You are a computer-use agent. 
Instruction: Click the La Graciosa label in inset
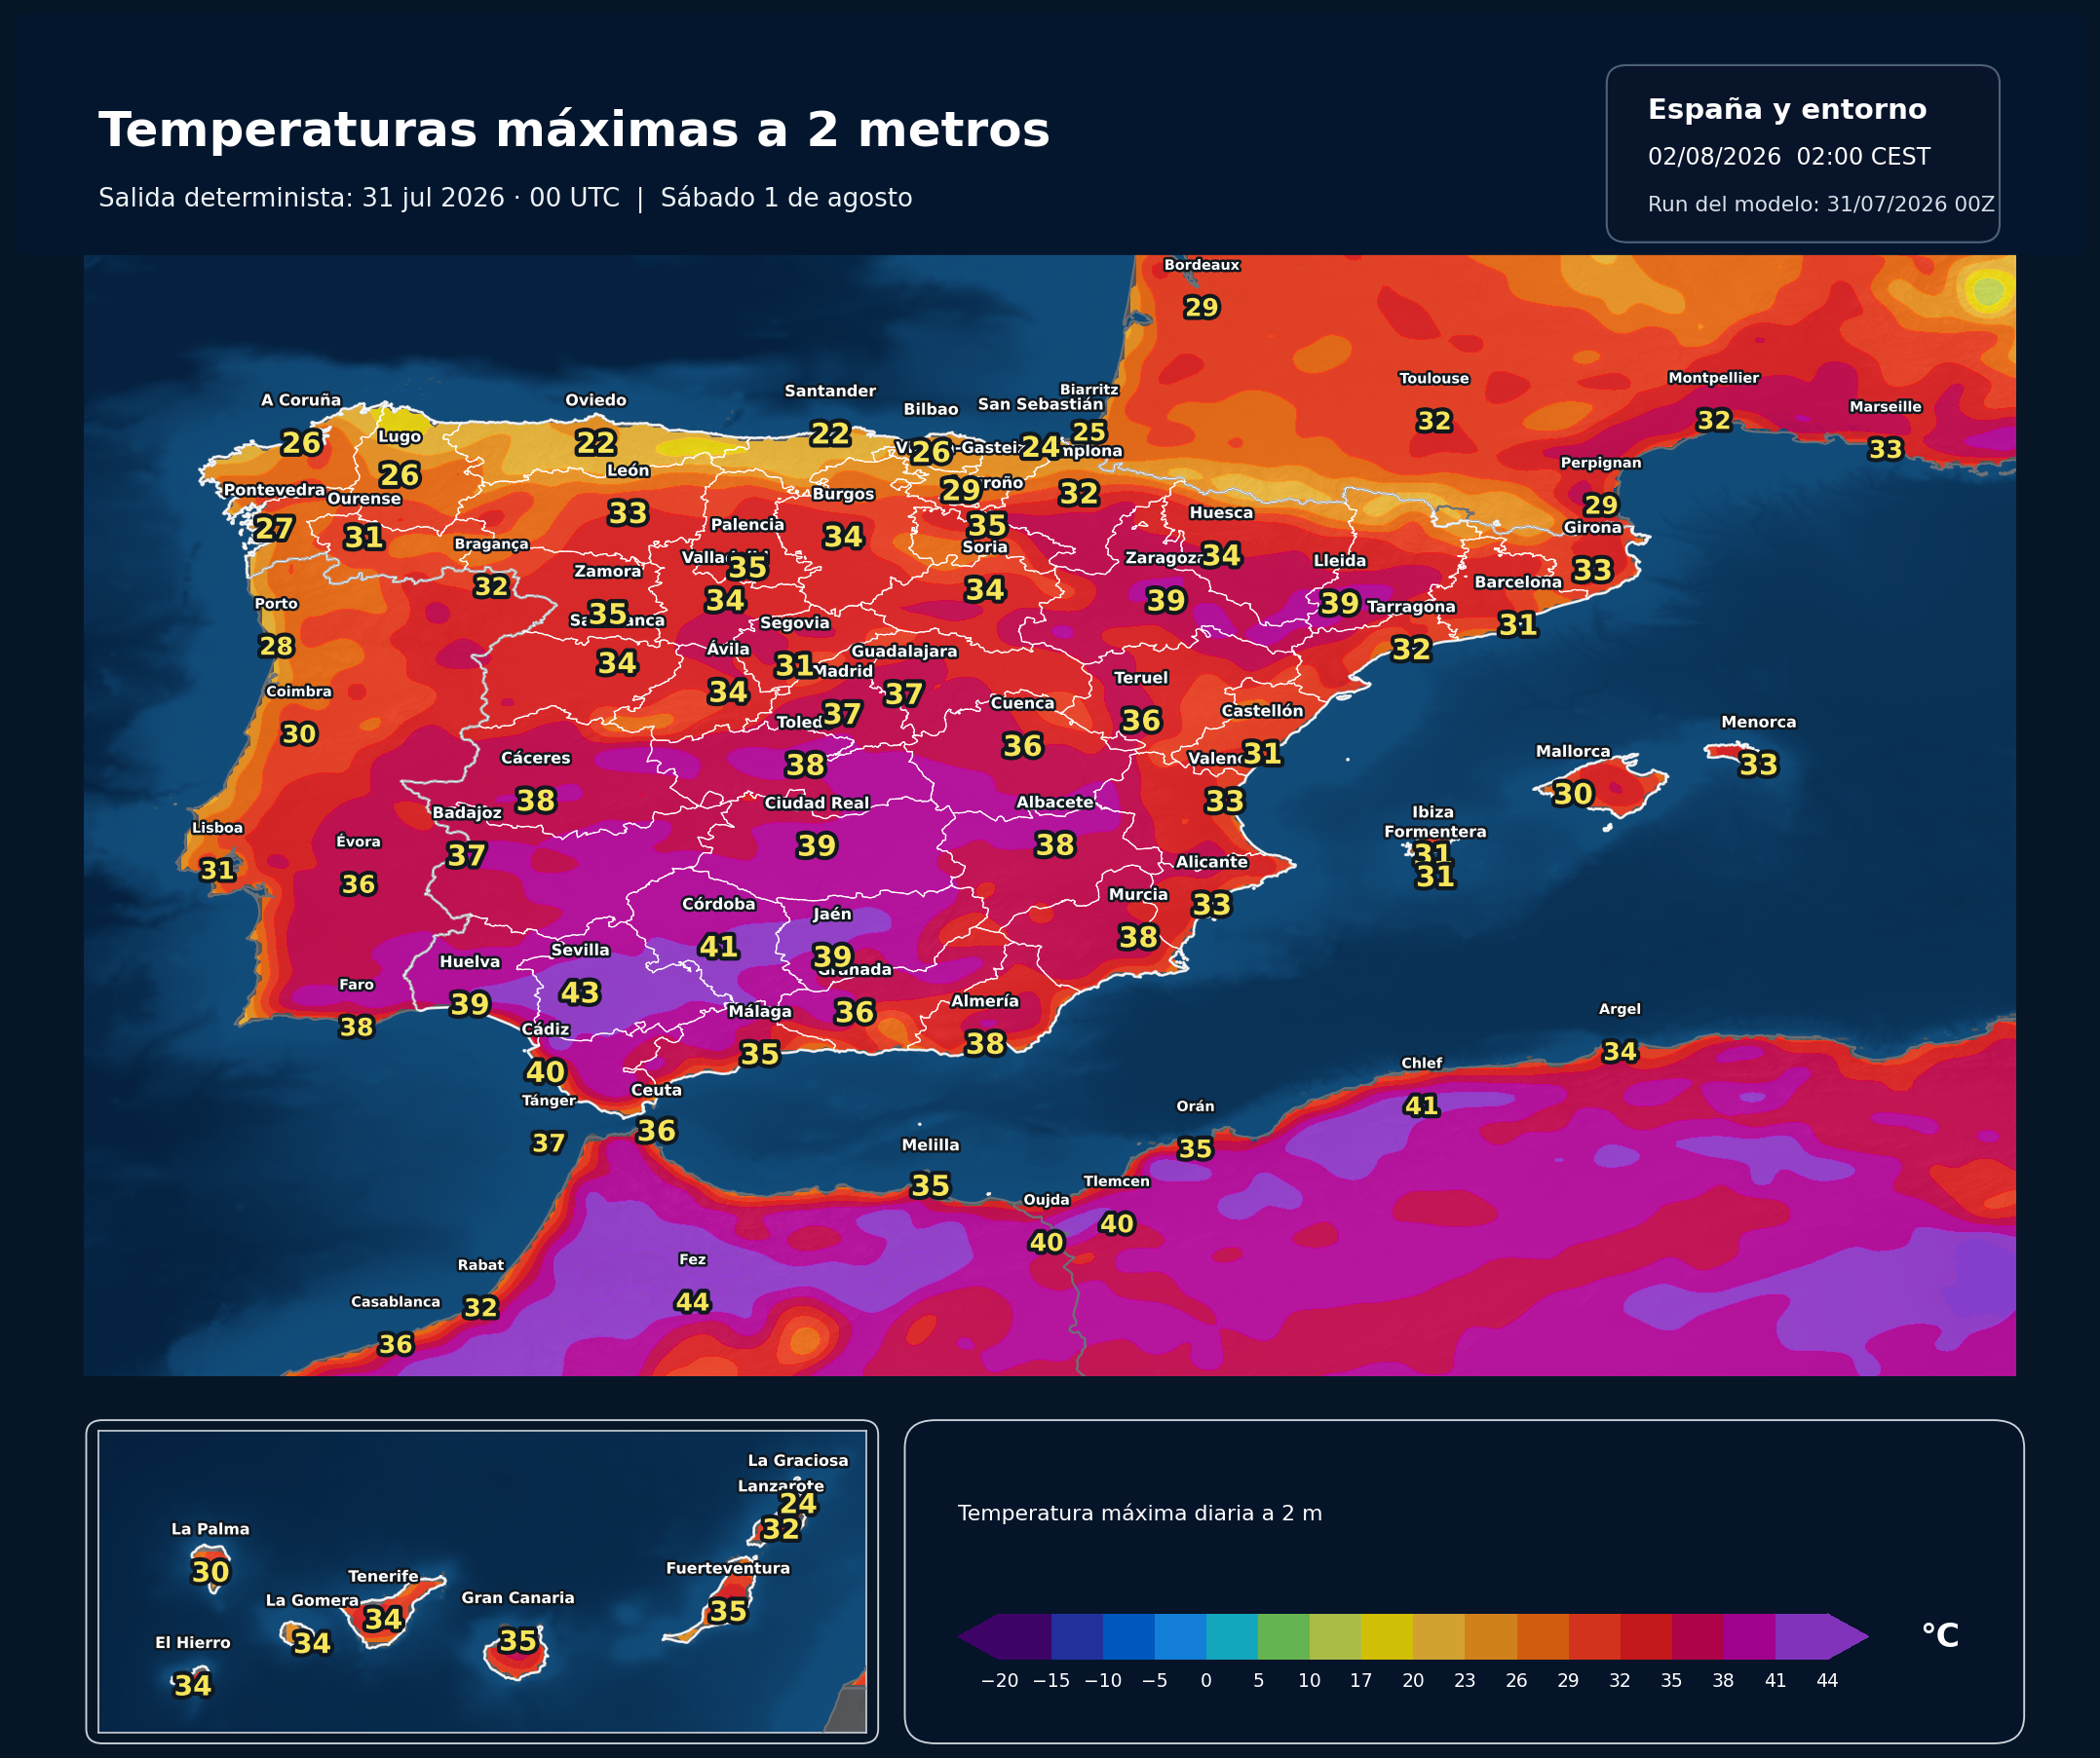point(798,1460)
